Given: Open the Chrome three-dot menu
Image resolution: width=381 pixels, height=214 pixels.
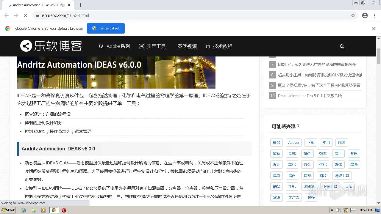Looking at the screenshot, I should [x=374, y=15].
